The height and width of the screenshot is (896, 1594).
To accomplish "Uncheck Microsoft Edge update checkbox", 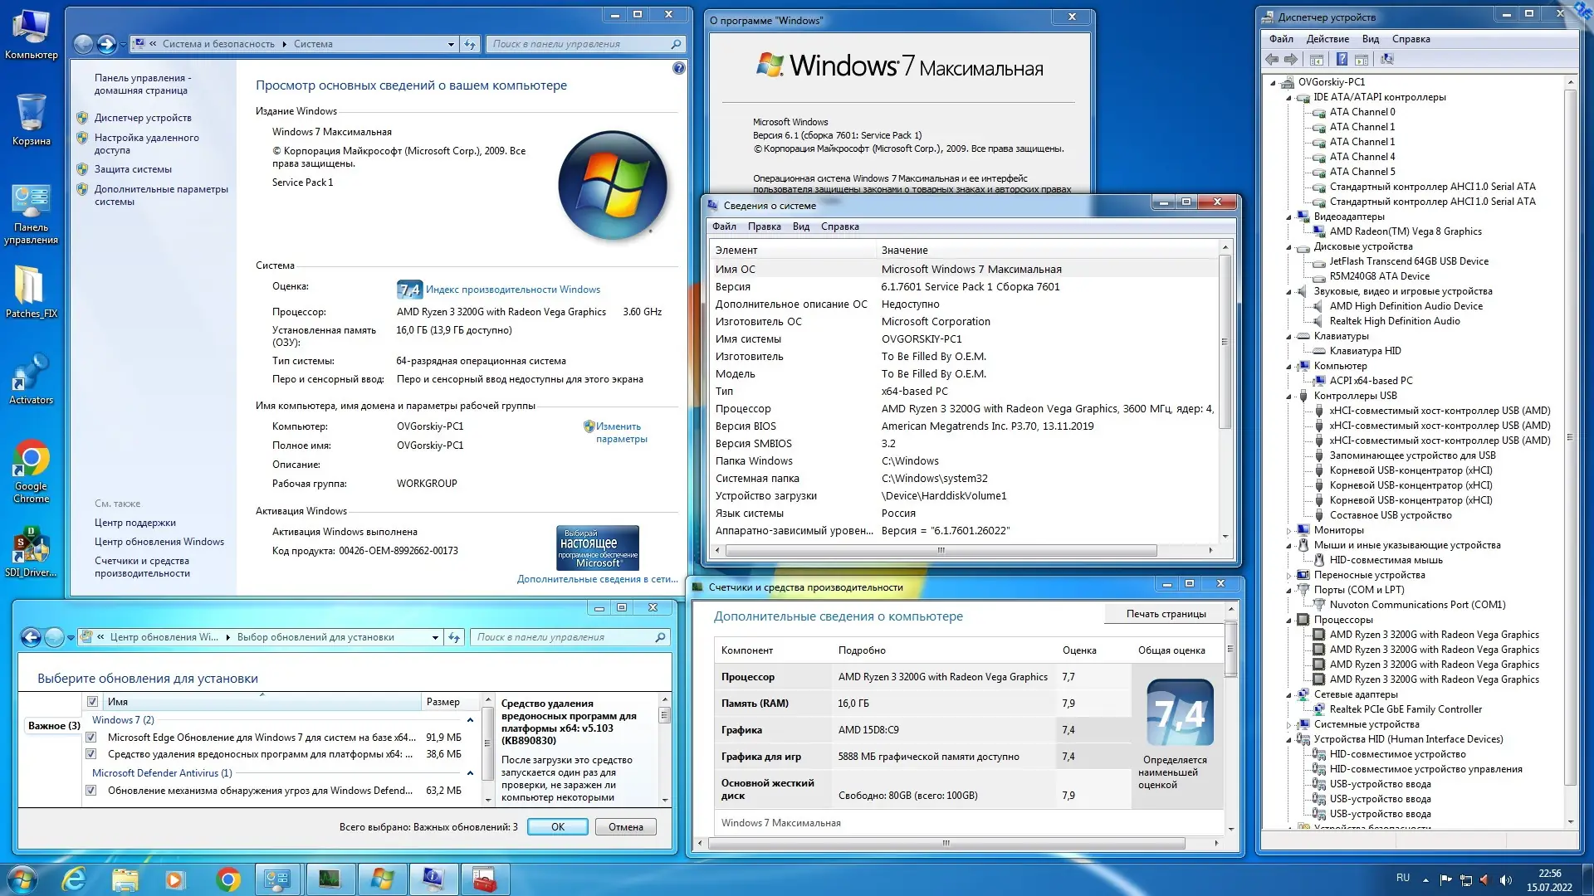I will pyautogui.click(x=91, y=738).
